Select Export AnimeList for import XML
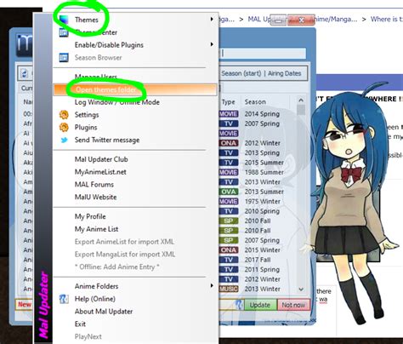 click(x=124, y=242)
